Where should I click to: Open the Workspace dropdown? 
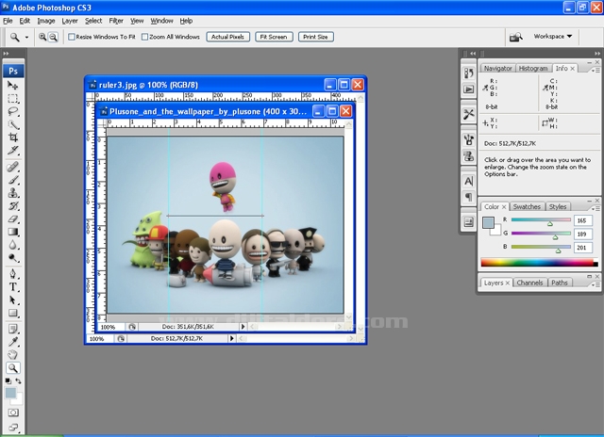tap(552, 37)
